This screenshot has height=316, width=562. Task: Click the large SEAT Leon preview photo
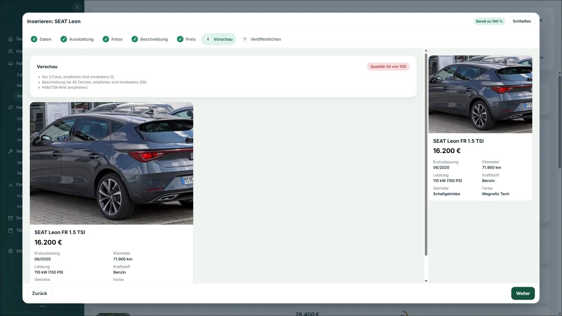pos(112,163)
